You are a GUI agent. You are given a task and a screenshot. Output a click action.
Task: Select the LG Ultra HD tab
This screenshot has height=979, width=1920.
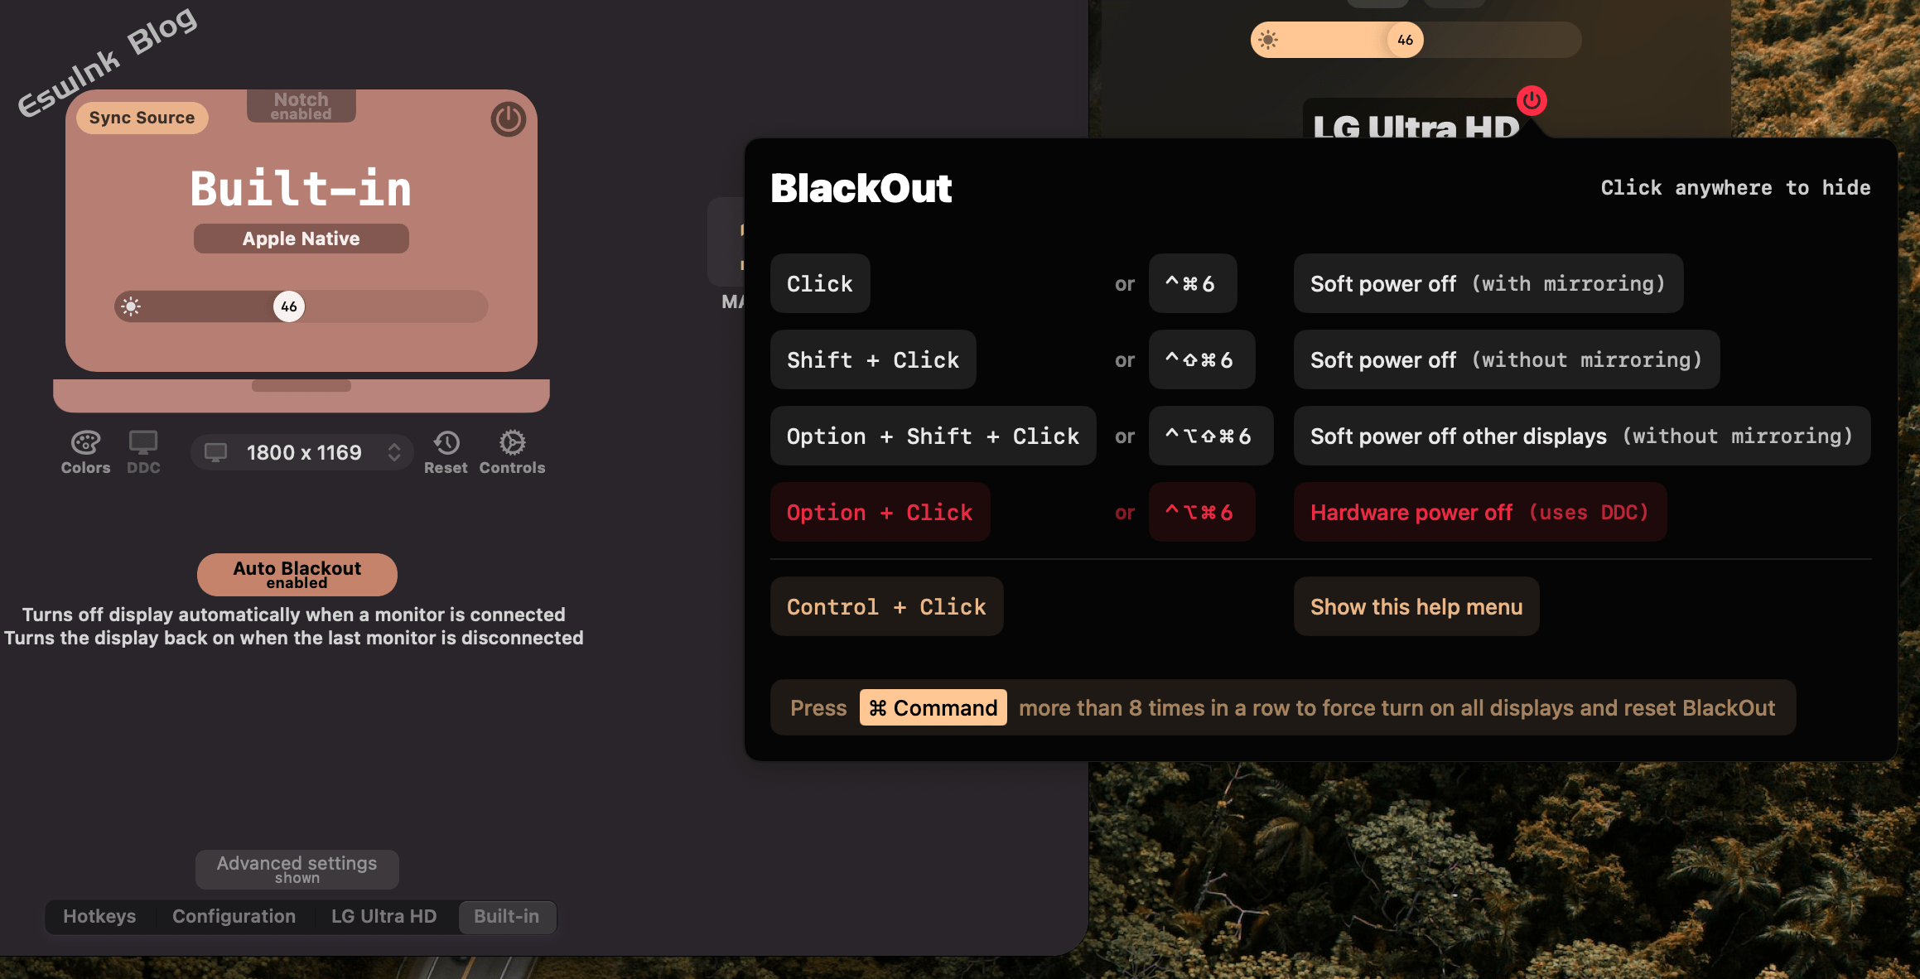point(384,916)
